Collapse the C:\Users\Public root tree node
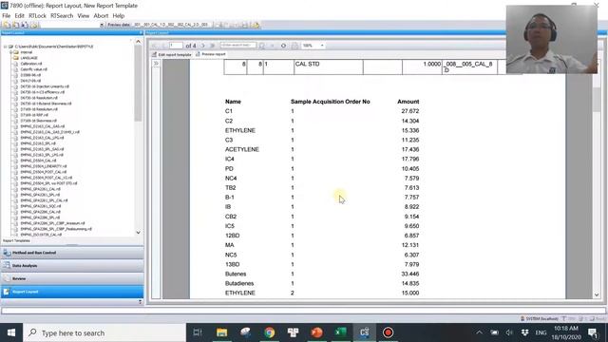The width and height of the screenshot is (608, 342). click(5, 47)
